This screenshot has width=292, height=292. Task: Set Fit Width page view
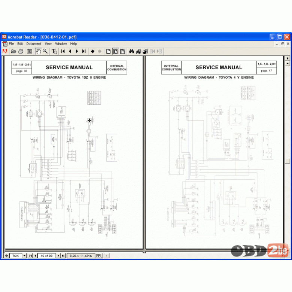pyautogui.click(x=123, y=51)
